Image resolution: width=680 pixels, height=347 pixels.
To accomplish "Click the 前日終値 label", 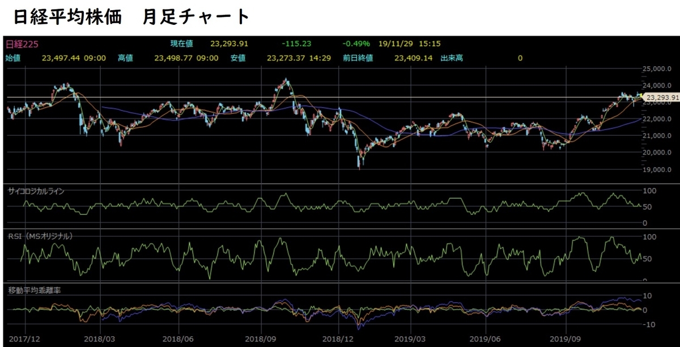I will 359,58.
